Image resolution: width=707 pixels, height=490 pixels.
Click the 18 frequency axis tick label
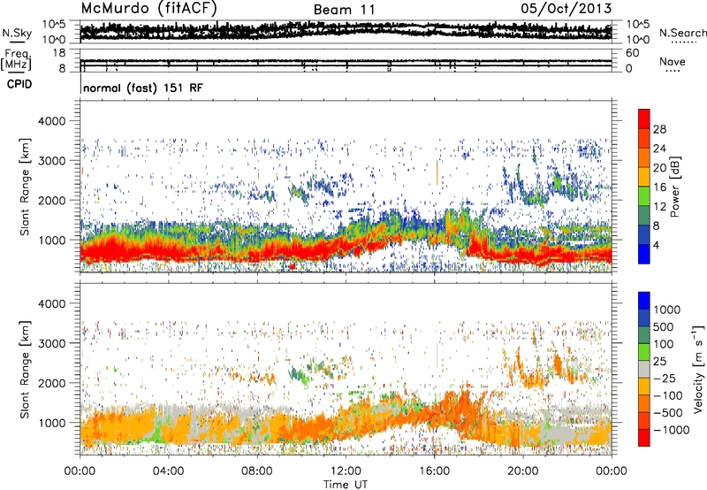59,53
